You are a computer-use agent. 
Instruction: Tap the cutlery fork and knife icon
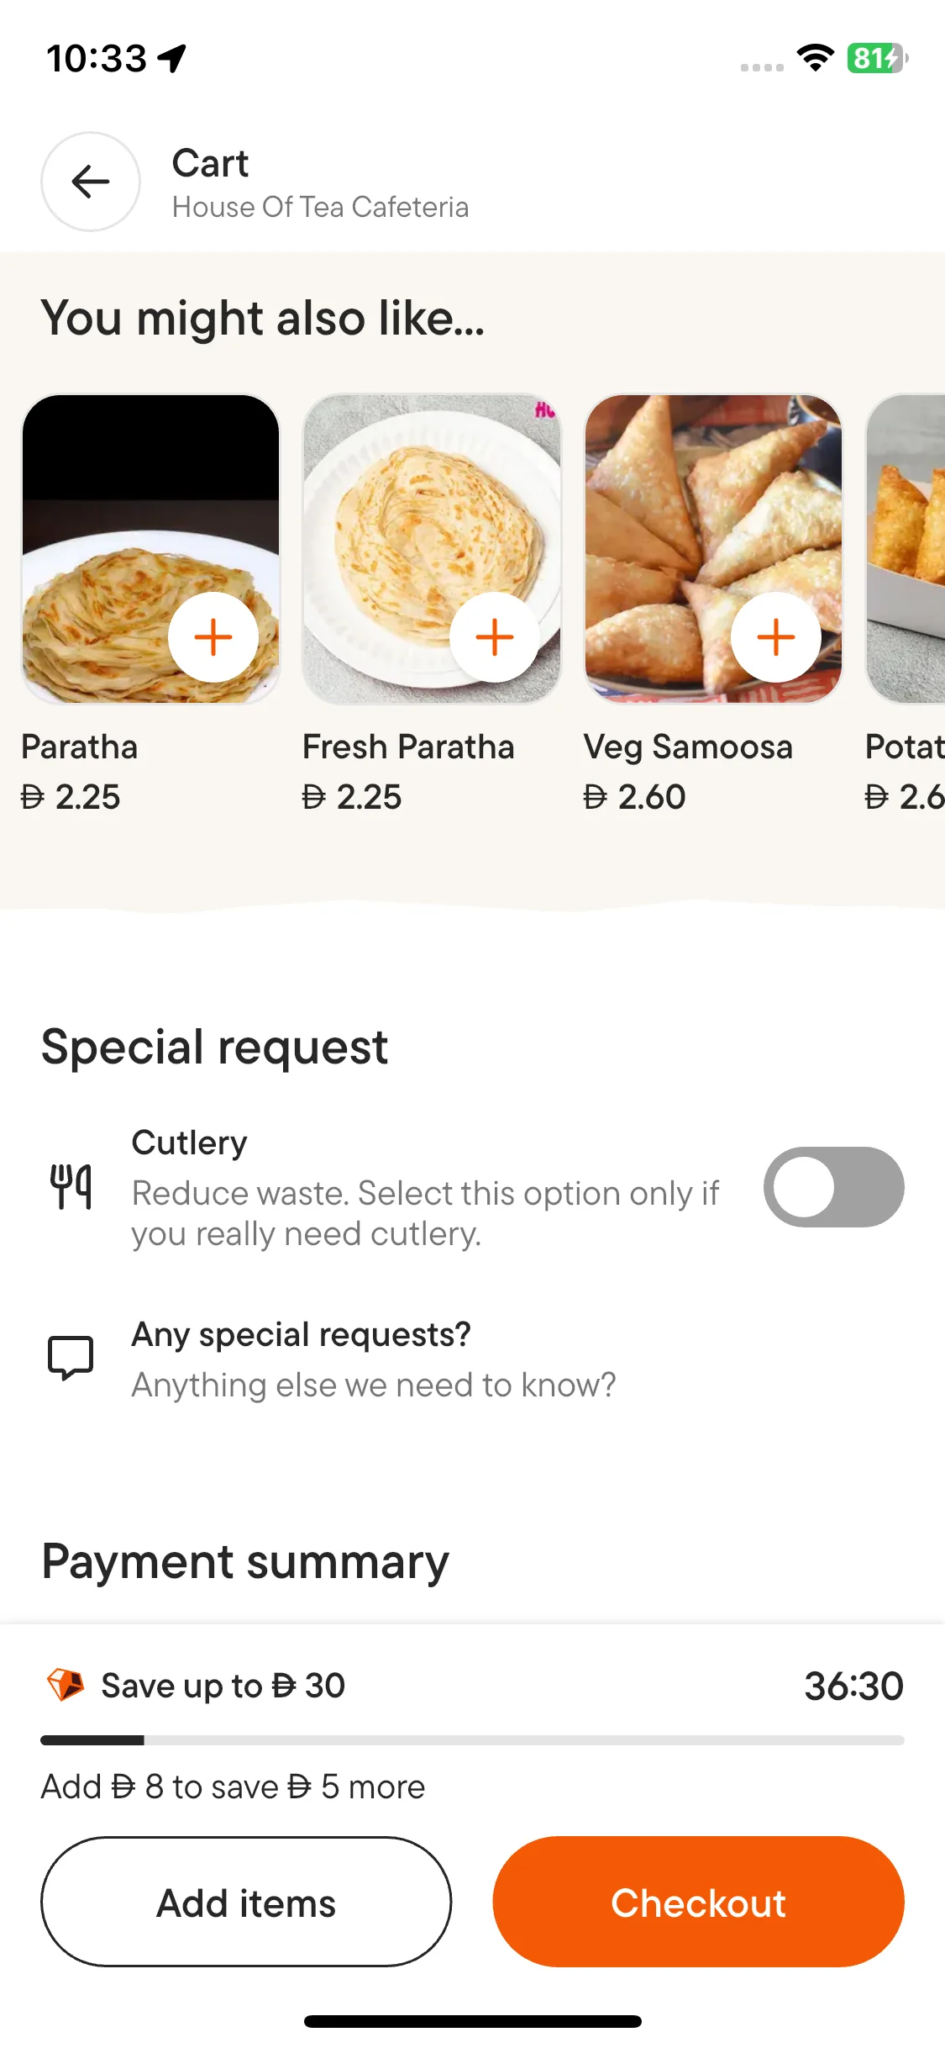(71, 1187)
